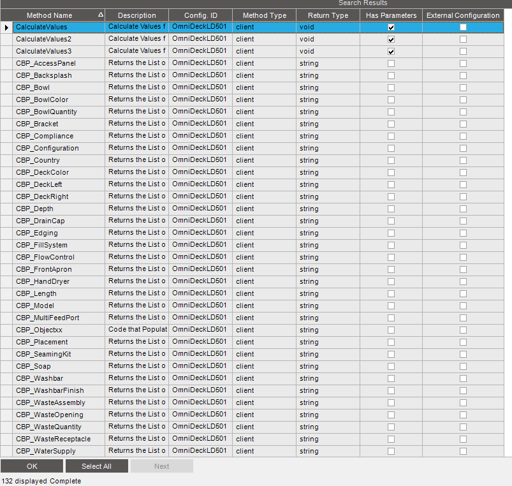
Task: Check Has Parameters for CBP_Objectxx
Action: (391, 330)
